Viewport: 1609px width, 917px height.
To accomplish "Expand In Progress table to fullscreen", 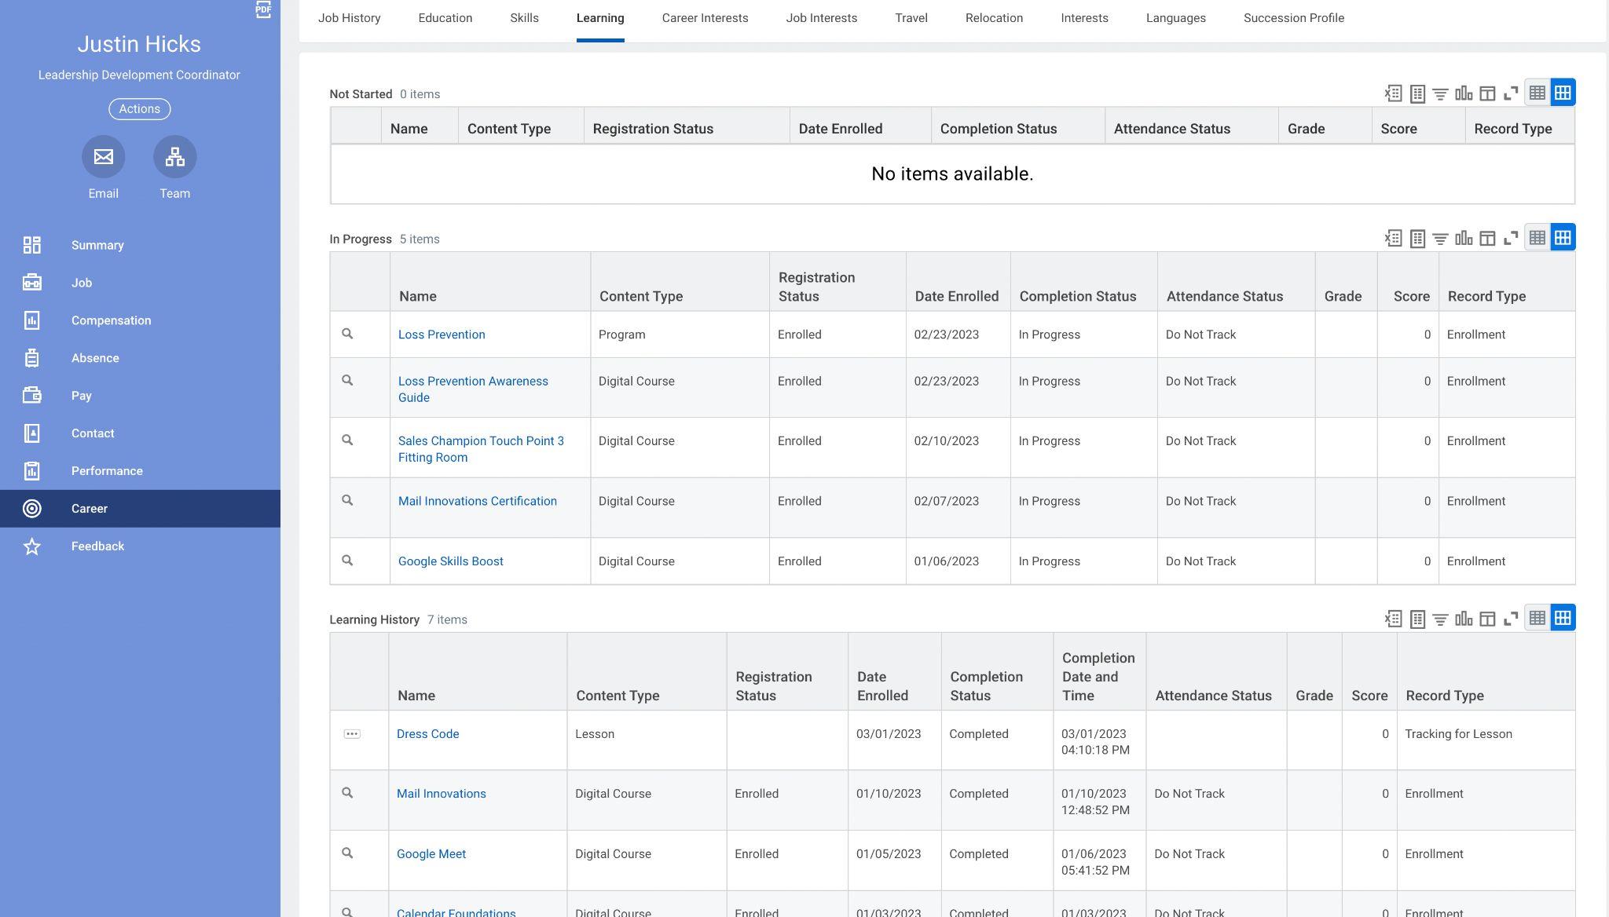I will (1511, 238).
